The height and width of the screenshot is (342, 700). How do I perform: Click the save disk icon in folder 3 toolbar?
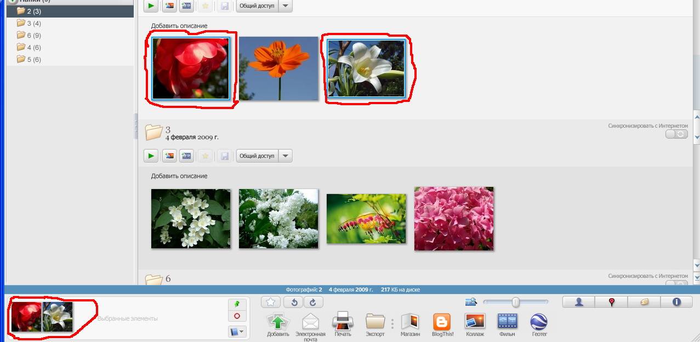(224, 156)
